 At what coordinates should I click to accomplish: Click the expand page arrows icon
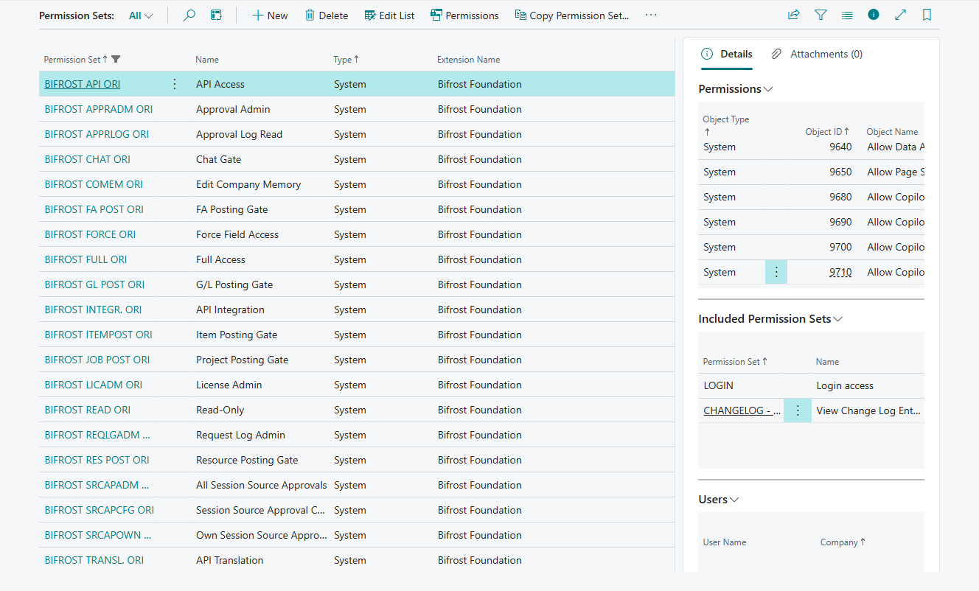[x=900, y=15]
